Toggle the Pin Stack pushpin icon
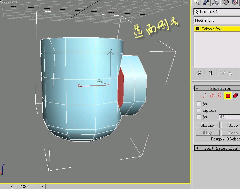Screen dimensions: 240x189 point(199,73)
